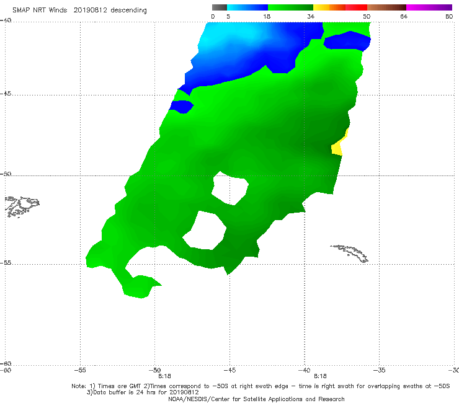Image resolution: width=459 pixels, height=403 pixels.
Task: Click the color bar label "5"
Action: (228, 16)
